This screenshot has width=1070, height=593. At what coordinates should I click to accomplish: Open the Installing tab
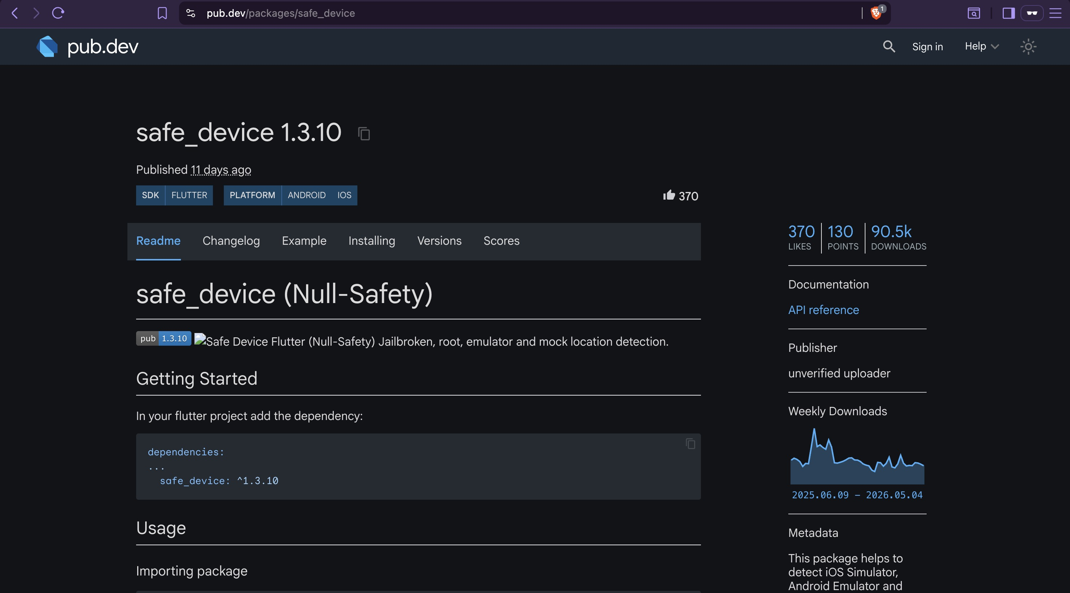click(371, 241)
